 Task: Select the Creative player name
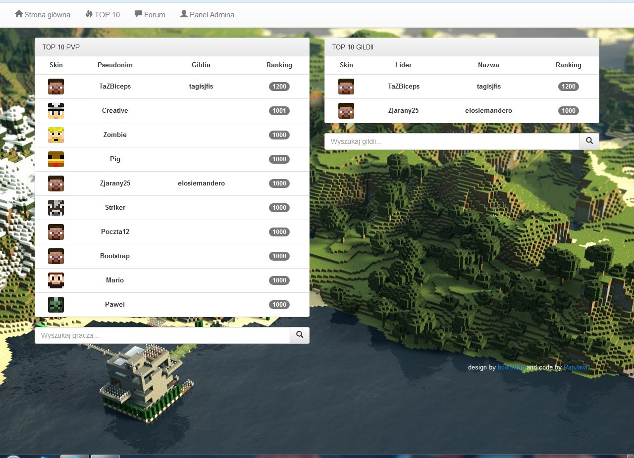click(x=115, y=110)
